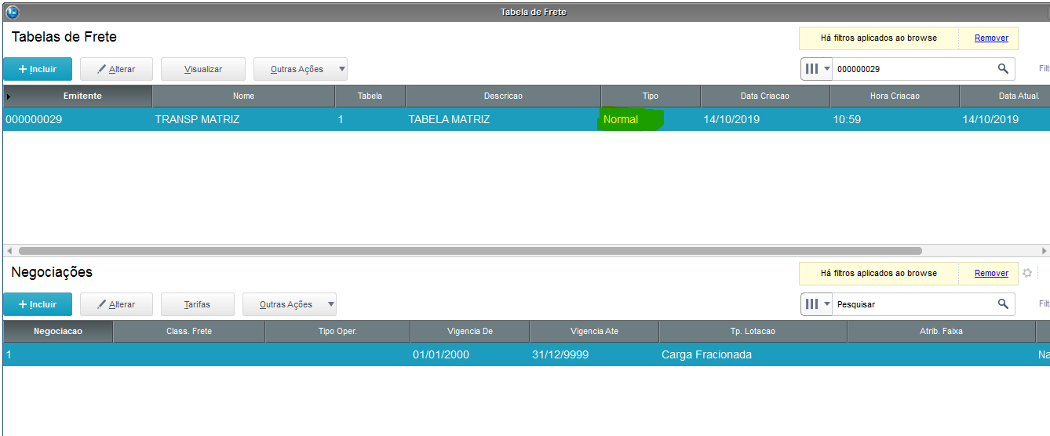This screenshot has width=1050, height=436.
Task: Sort by the Vigencia De column header
Action: coord(470,331)
